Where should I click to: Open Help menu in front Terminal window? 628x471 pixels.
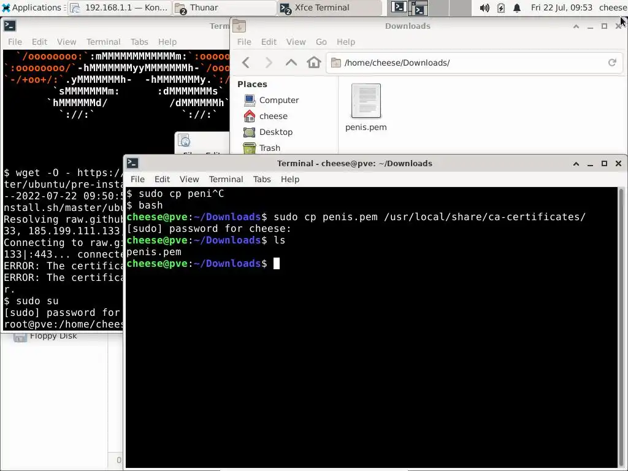(290, 179)
